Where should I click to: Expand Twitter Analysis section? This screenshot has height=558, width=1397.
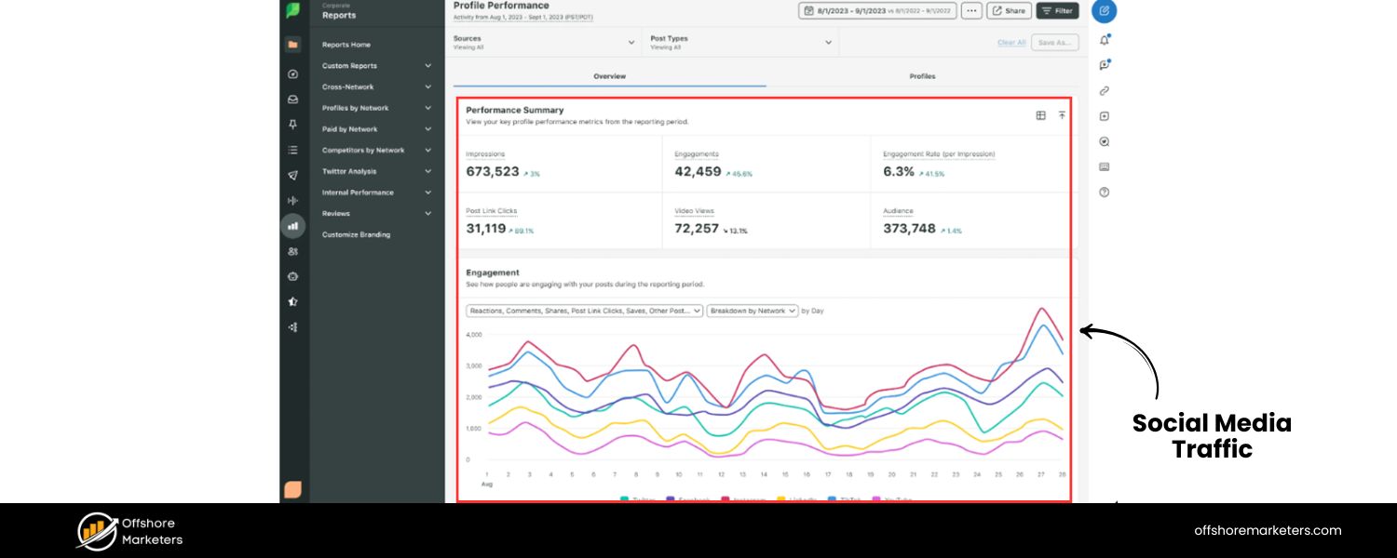(376, 171)
